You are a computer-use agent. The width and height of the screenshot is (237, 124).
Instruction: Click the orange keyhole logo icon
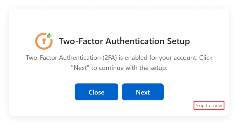(44, 41)
